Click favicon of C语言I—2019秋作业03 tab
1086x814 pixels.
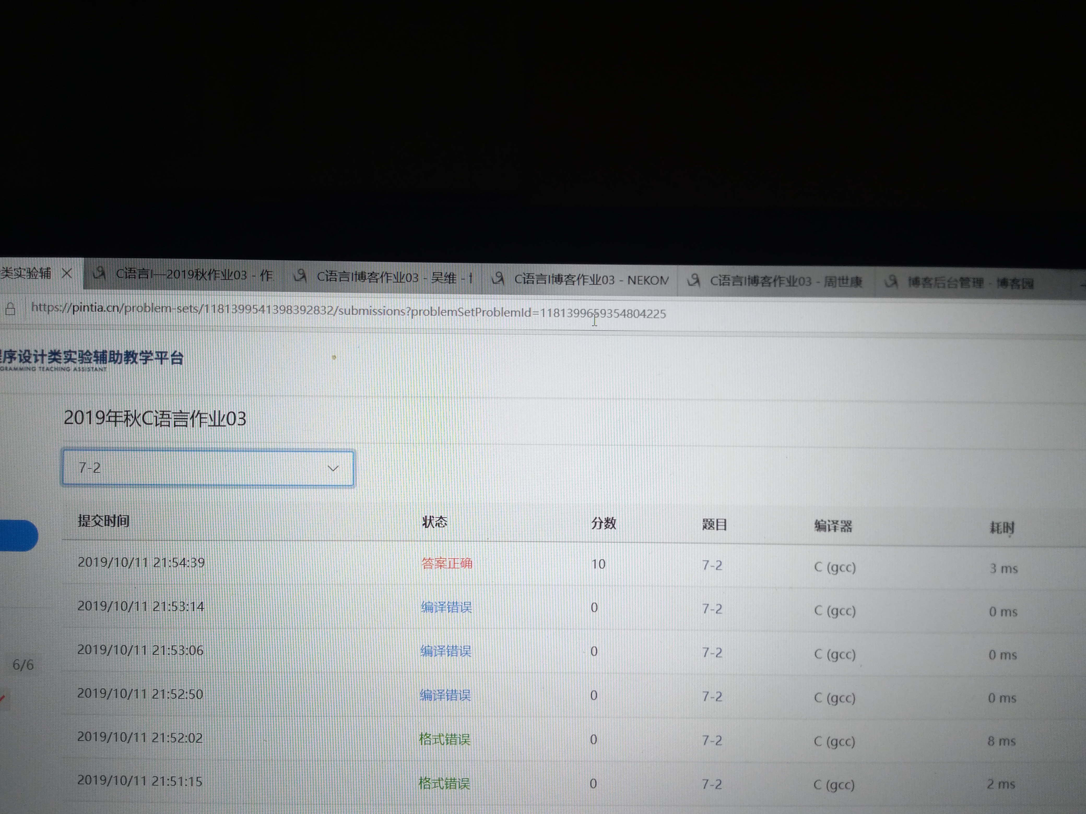click(100, 273)
